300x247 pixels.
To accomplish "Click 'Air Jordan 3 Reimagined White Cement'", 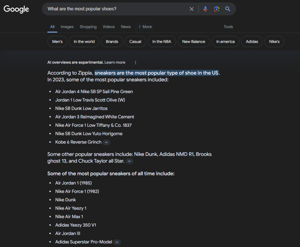I will click(x=95, y=117).
